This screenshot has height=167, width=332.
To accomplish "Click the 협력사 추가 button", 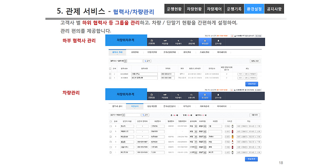I will pos(255,61).
